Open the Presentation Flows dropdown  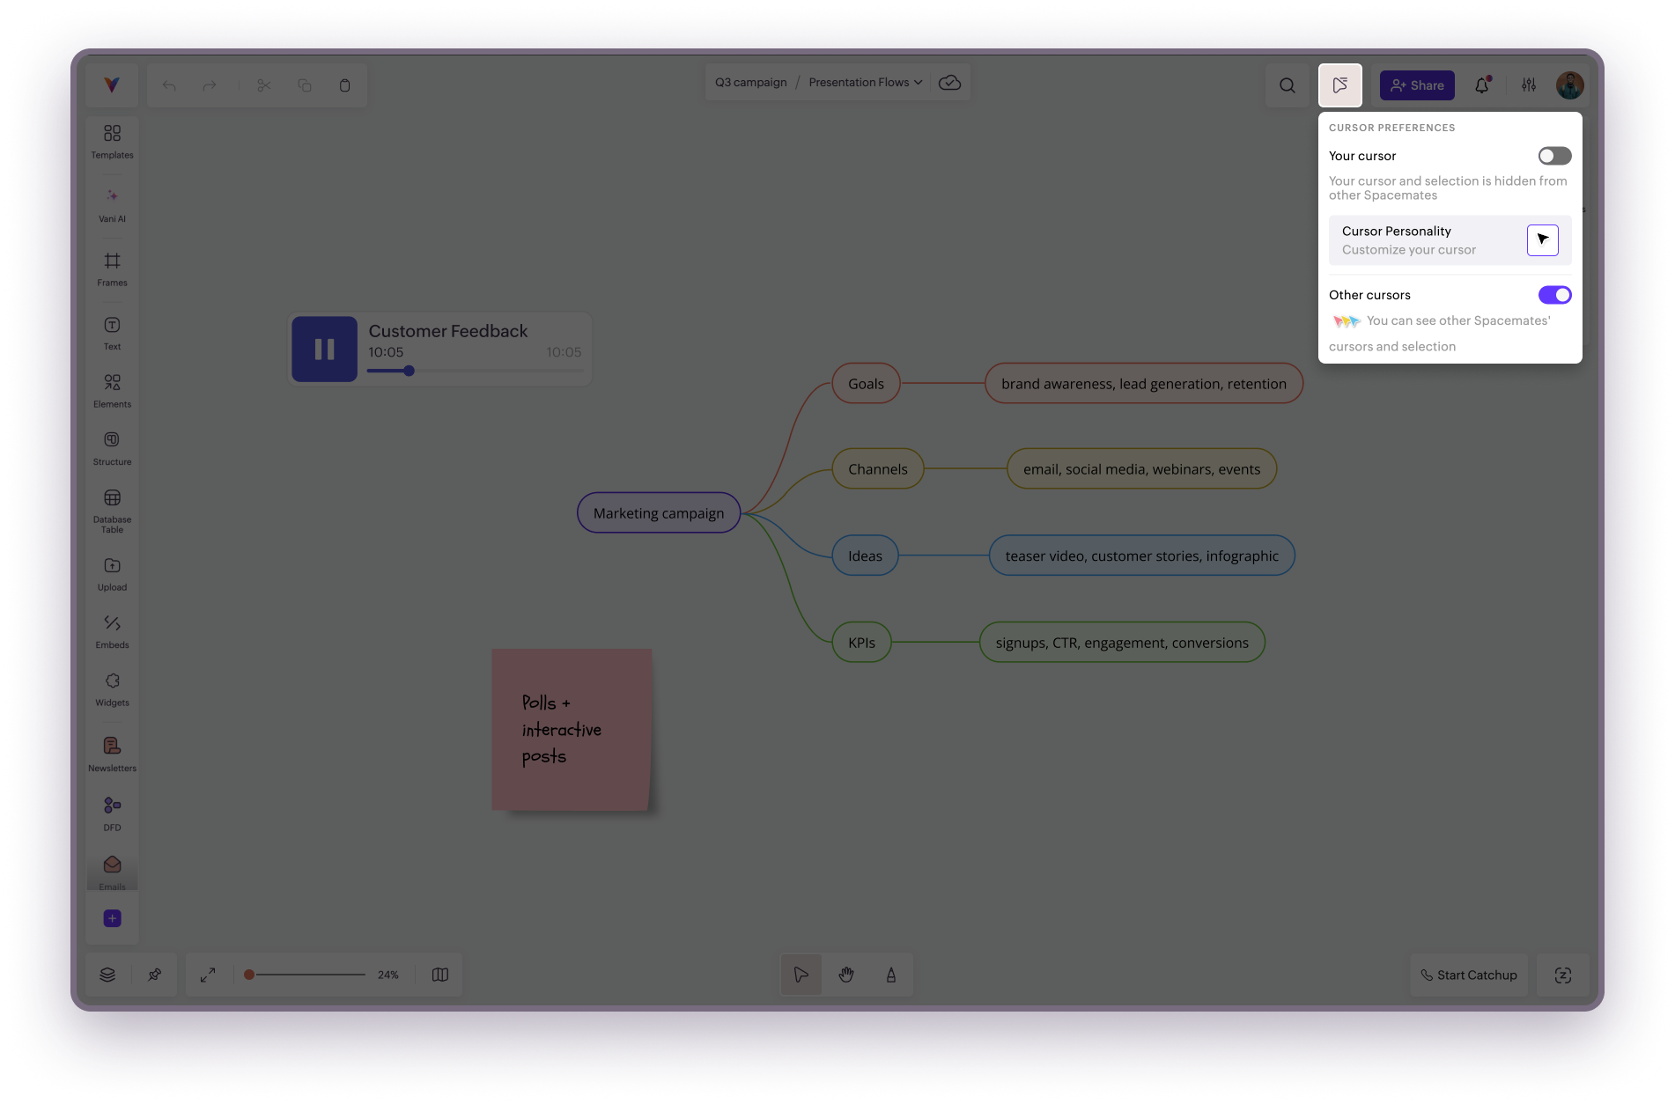coord(865,82)
